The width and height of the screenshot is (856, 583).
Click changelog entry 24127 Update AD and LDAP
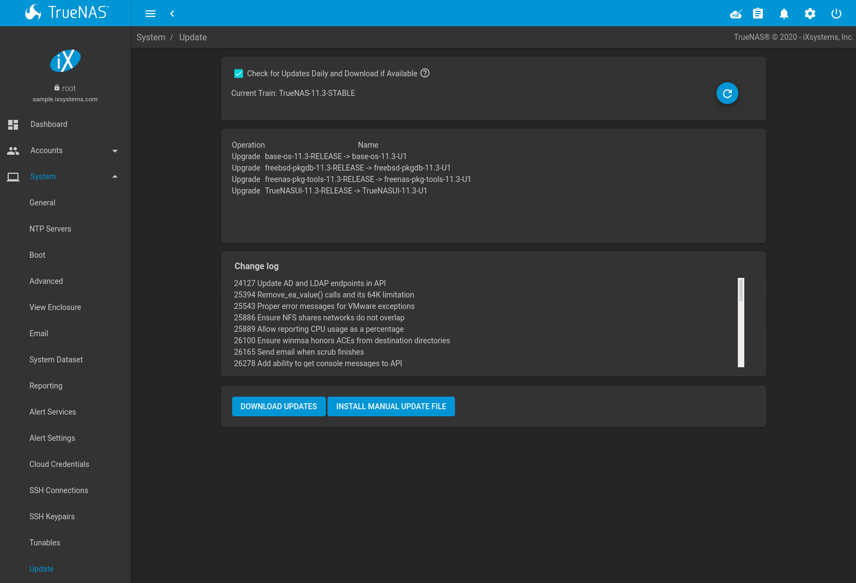(310, 283)
